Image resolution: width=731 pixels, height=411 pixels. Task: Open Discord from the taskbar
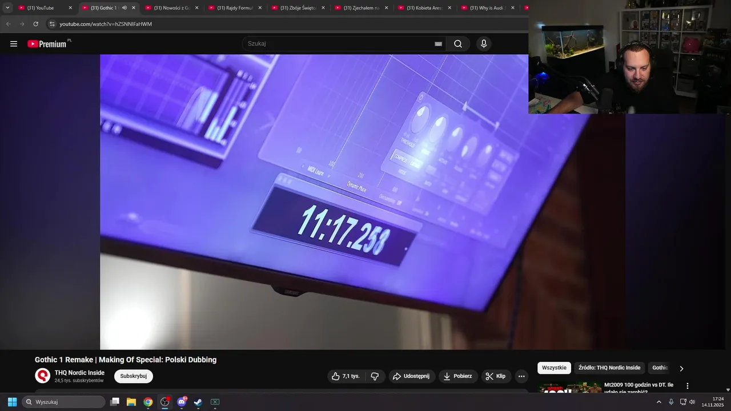pos(182,402)
